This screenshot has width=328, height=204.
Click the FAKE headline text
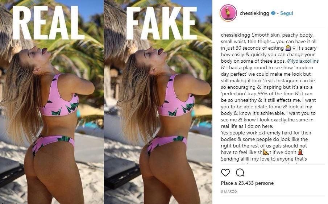coord(162,23)
